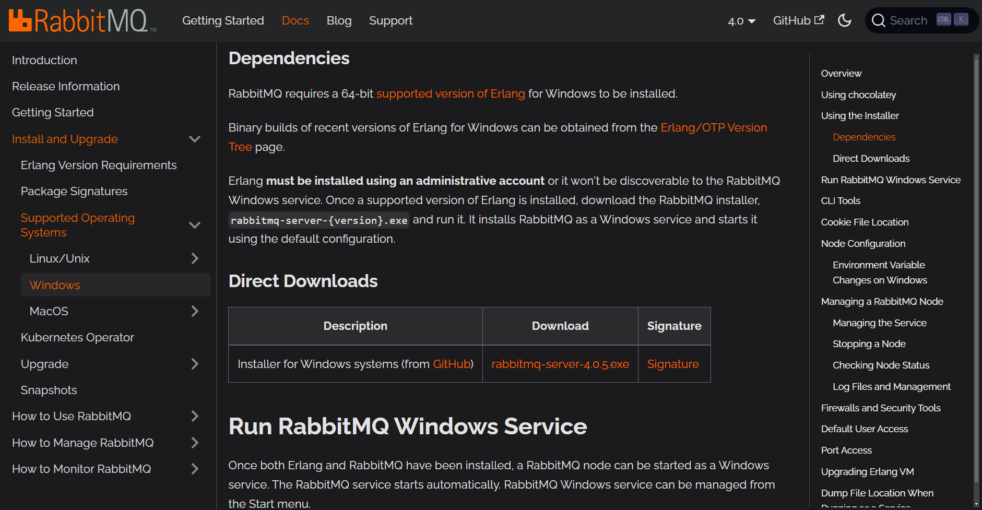982x510 pixels.
Task: Jump to Dependencies in table of contents
Action: (x=864, y=137)
